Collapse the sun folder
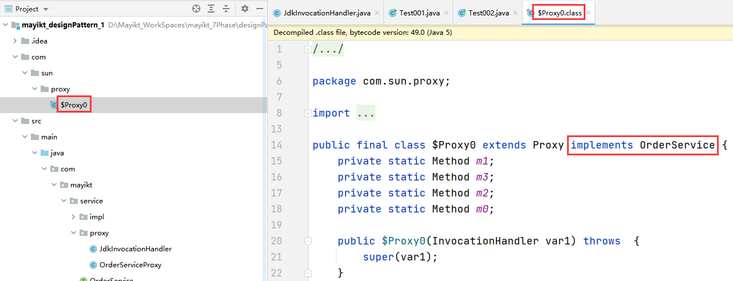 [x=25, y=73]
